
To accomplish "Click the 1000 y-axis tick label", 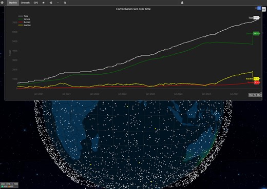I will point(15,79).
